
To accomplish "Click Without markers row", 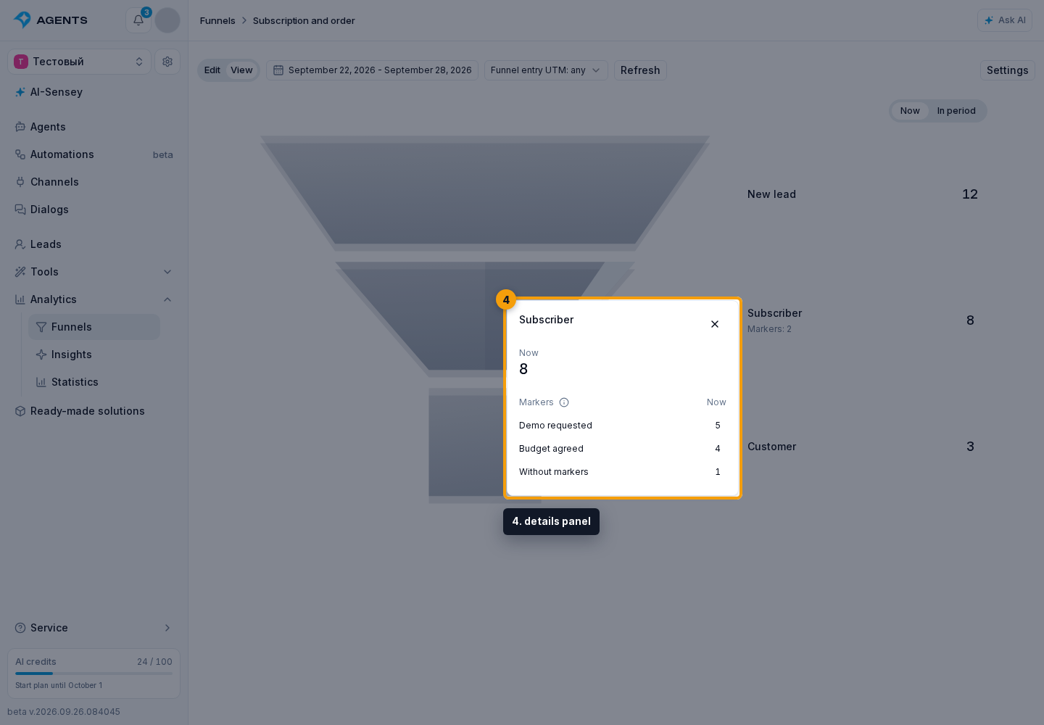I will [622, 472].
